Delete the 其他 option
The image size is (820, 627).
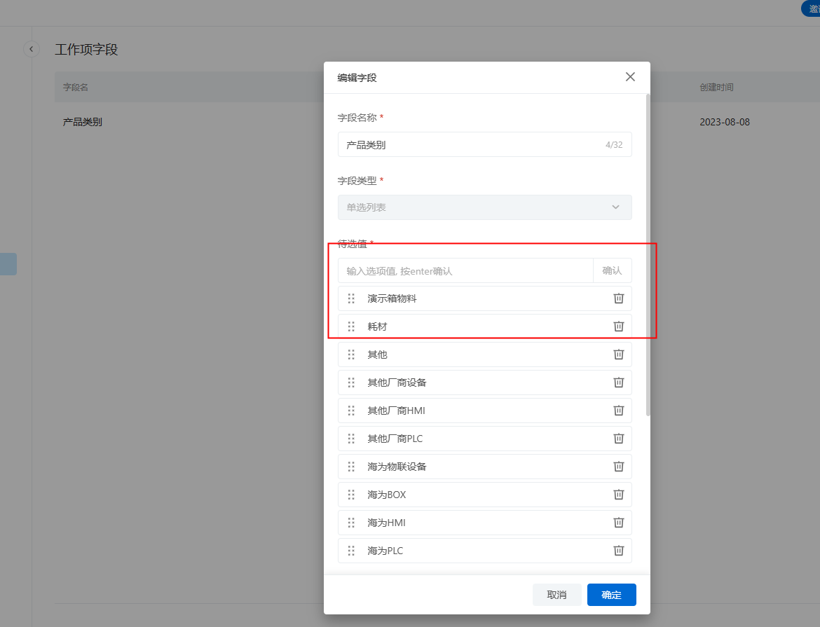(x=618, y=354)
